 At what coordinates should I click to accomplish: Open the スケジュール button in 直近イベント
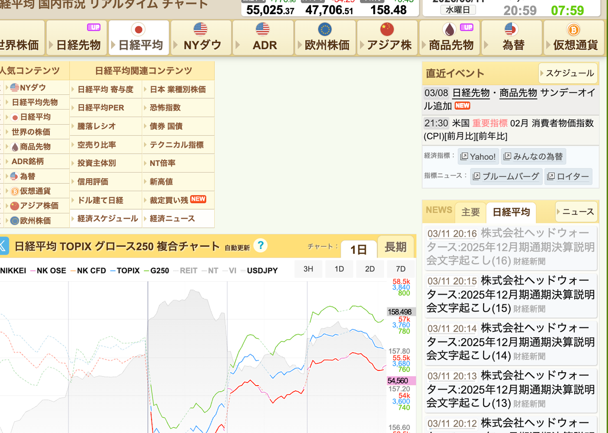[x=568, y=74]
